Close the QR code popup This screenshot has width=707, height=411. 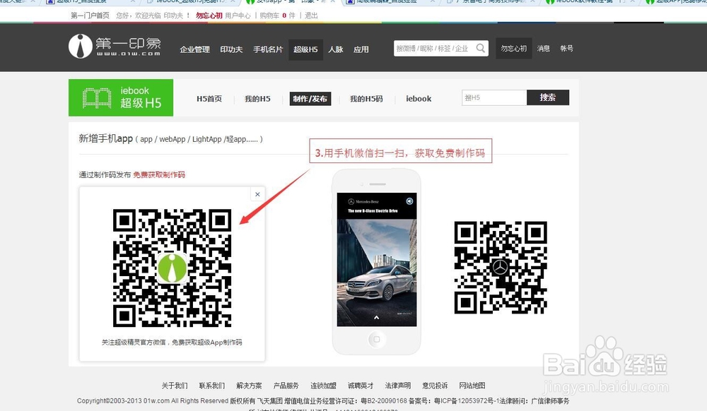point(257,194)
